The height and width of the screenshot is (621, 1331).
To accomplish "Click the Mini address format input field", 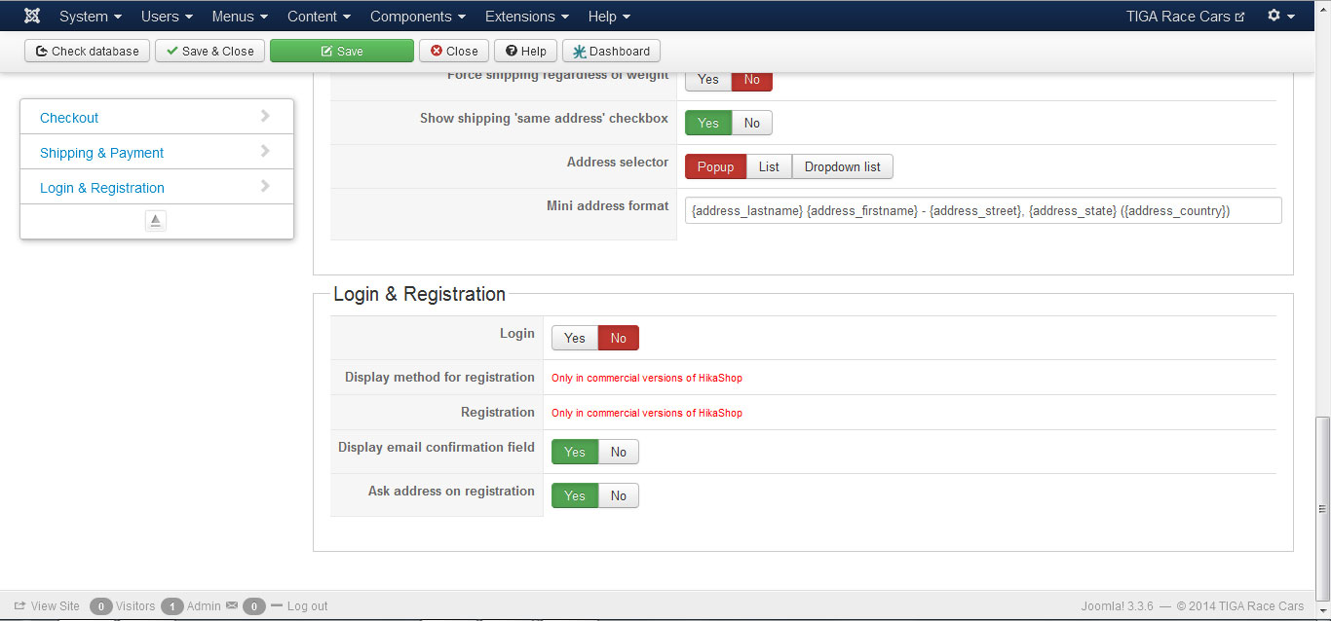I will (983, 210).
